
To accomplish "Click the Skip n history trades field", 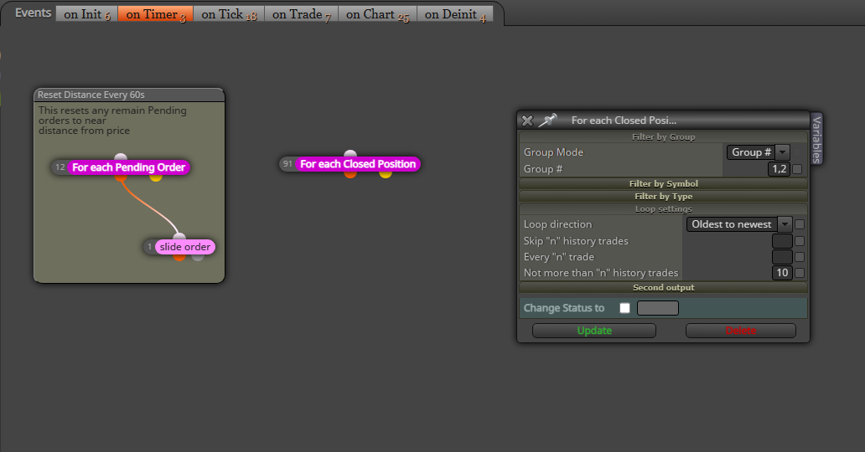I will click(x=782, y=241).
